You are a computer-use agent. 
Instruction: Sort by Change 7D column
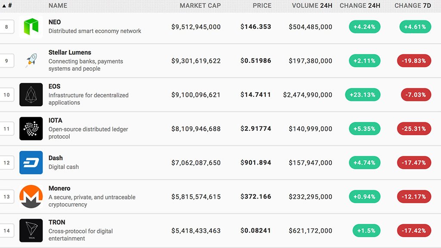tap(413, 6)
